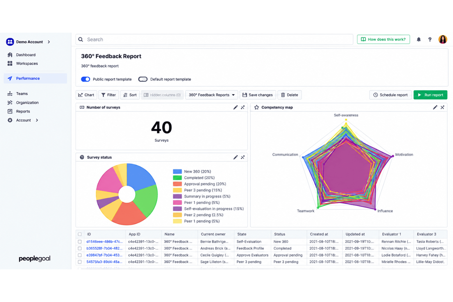Open the d1546eee-486b-47c... ID link
The width and height of the screenshot is (453, 302).
click(104, 242)
